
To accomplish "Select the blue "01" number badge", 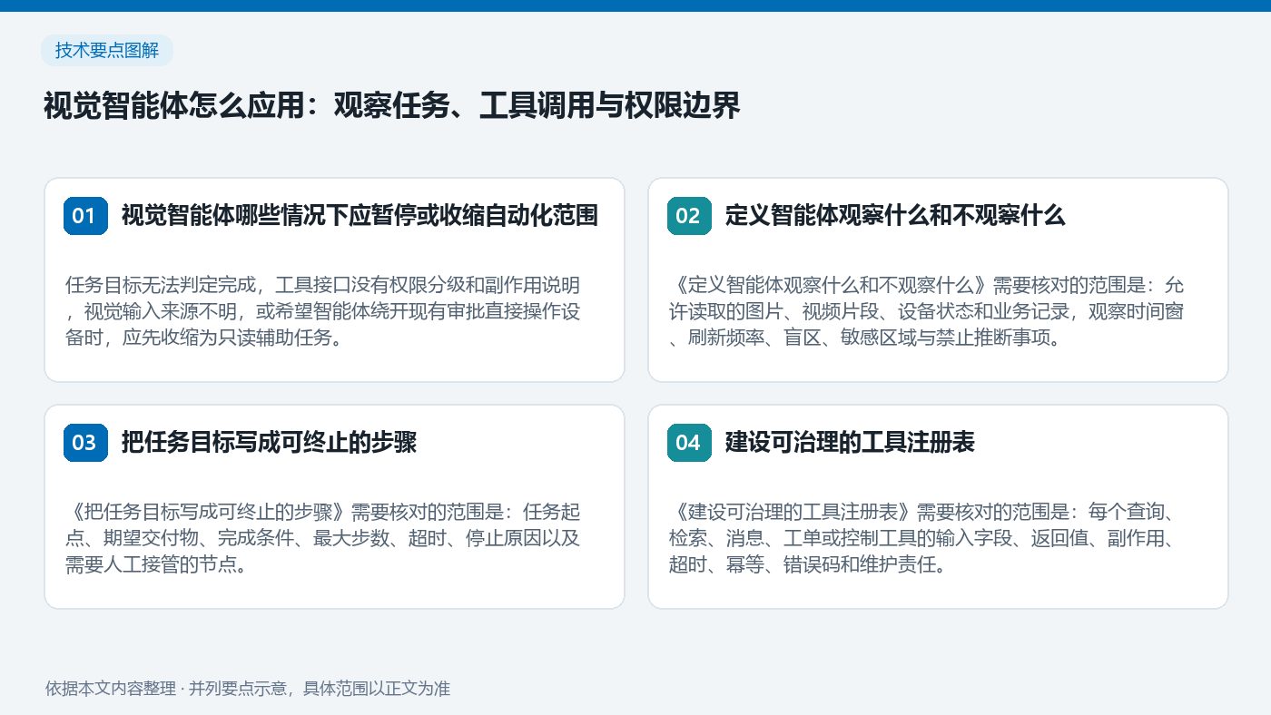I will click(x=85, y=216).
